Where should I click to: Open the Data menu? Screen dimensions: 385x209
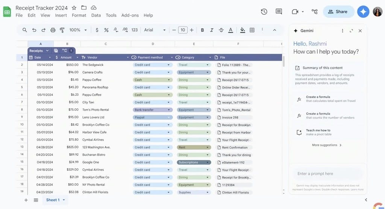coord(96,15)
